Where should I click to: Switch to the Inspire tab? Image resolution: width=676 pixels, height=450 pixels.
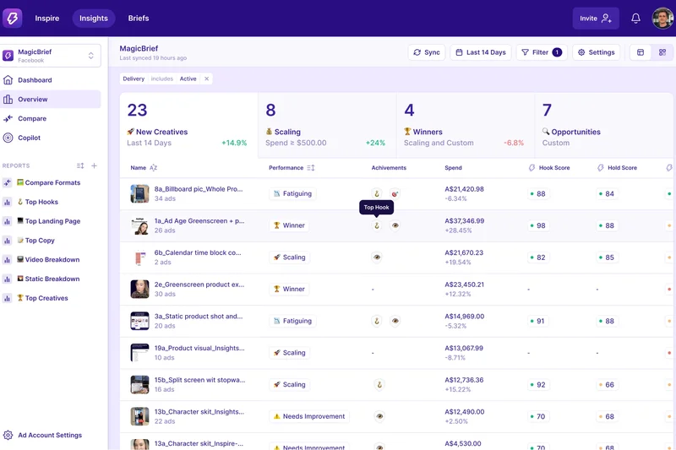point(47,19)
